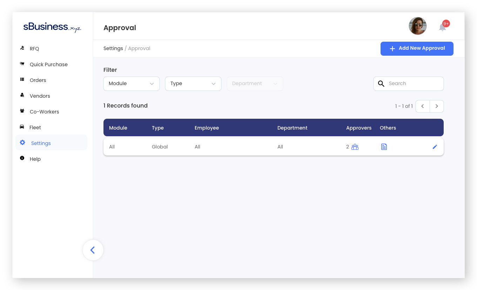Image resolution: width=477 pixels, height=290 pixels.
Task: Expand the Module filter dropdown
Action: (x=131, y=84)
